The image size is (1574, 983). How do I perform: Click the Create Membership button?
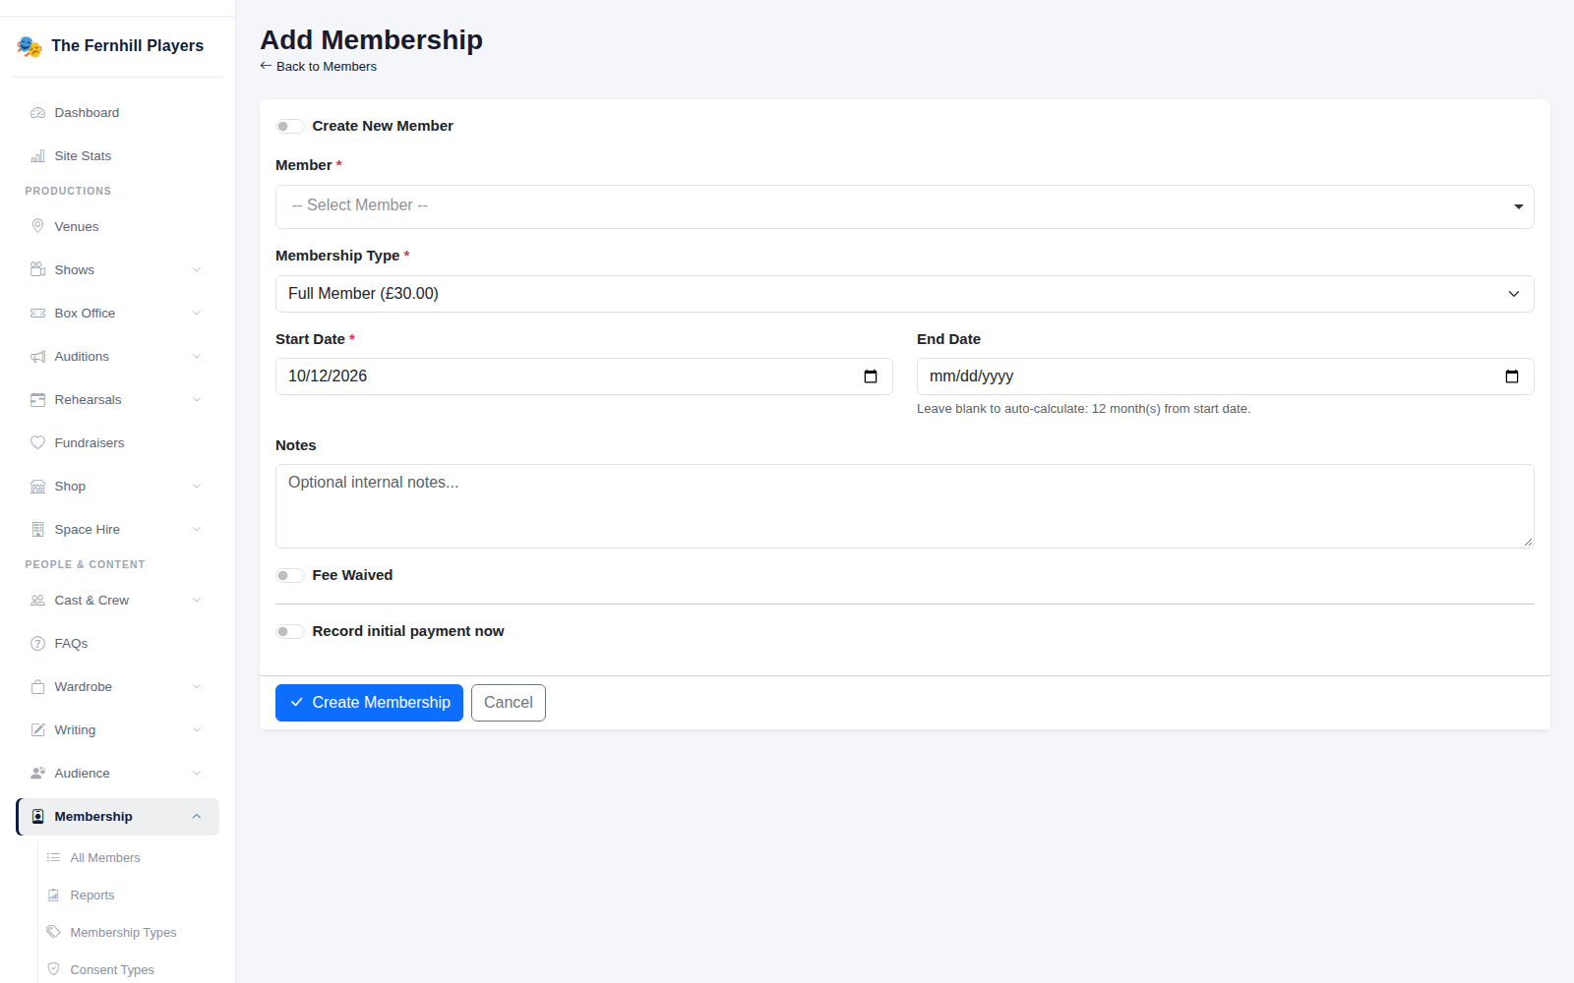369,703
